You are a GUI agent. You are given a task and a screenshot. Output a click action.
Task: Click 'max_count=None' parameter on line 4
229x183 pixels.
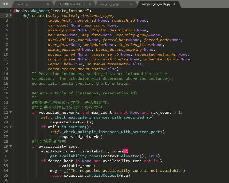(x=100, y=25)
